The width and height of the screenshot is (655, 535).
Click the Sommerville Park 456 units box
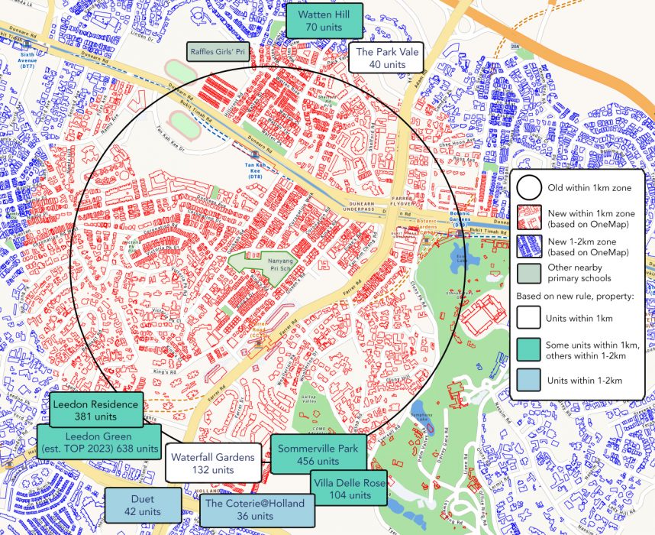[x=318, y=454]
